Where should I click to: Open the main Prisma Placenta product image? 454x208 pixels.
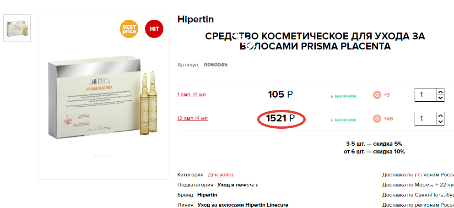tap(103, 97)
